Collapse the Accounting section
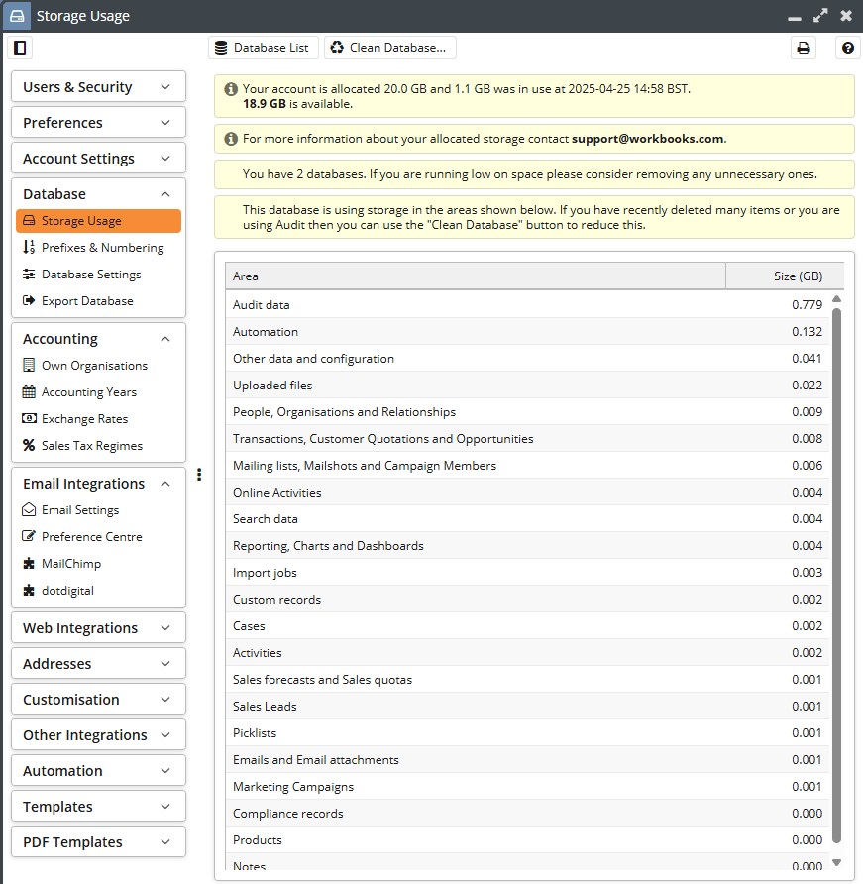 pyautogui.click(x=99, y=339)
